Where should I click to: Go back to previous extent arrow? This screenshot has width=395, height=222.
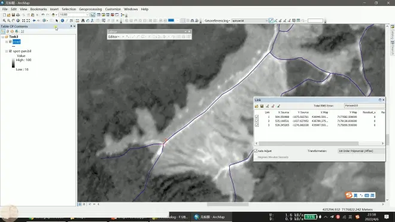coord(34,21)
